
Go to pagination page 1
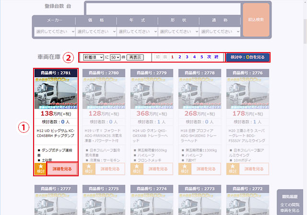(x=172, y=57)
